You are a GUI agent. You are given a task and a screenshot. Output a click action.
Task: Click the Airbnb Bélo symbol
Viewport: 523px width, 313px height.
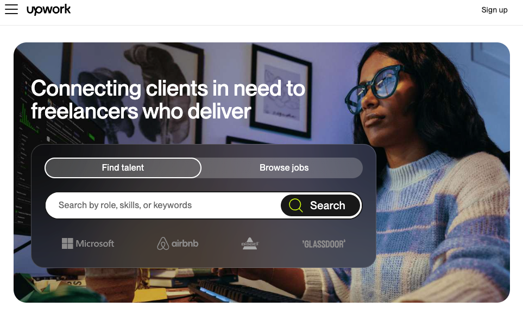(x=163, y=243)
